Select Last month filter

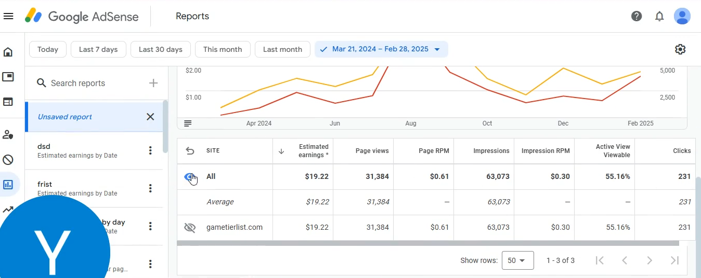coord(282,49)
